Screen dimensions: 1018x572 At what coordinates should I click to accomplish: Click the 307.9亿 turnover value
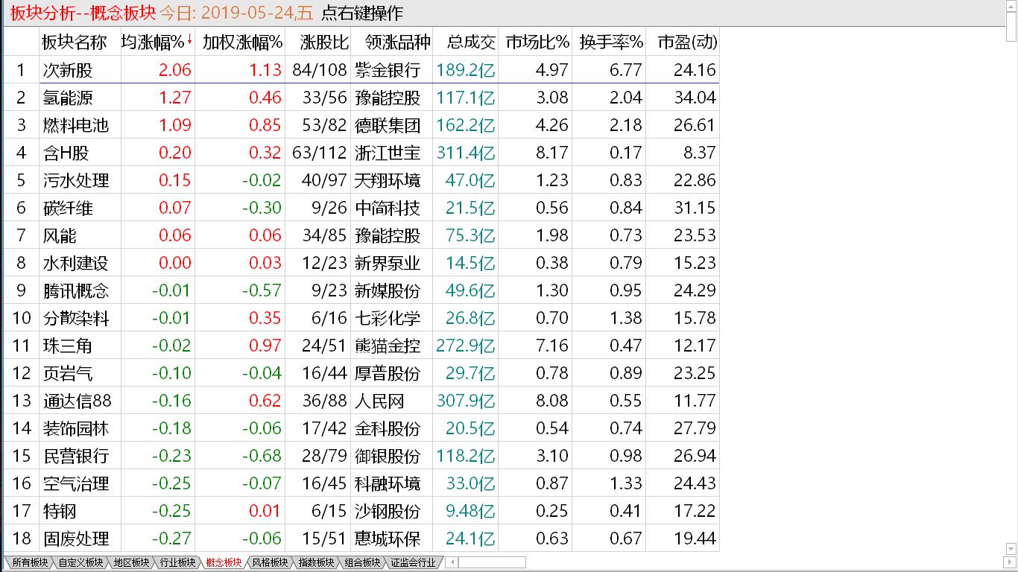466,401
